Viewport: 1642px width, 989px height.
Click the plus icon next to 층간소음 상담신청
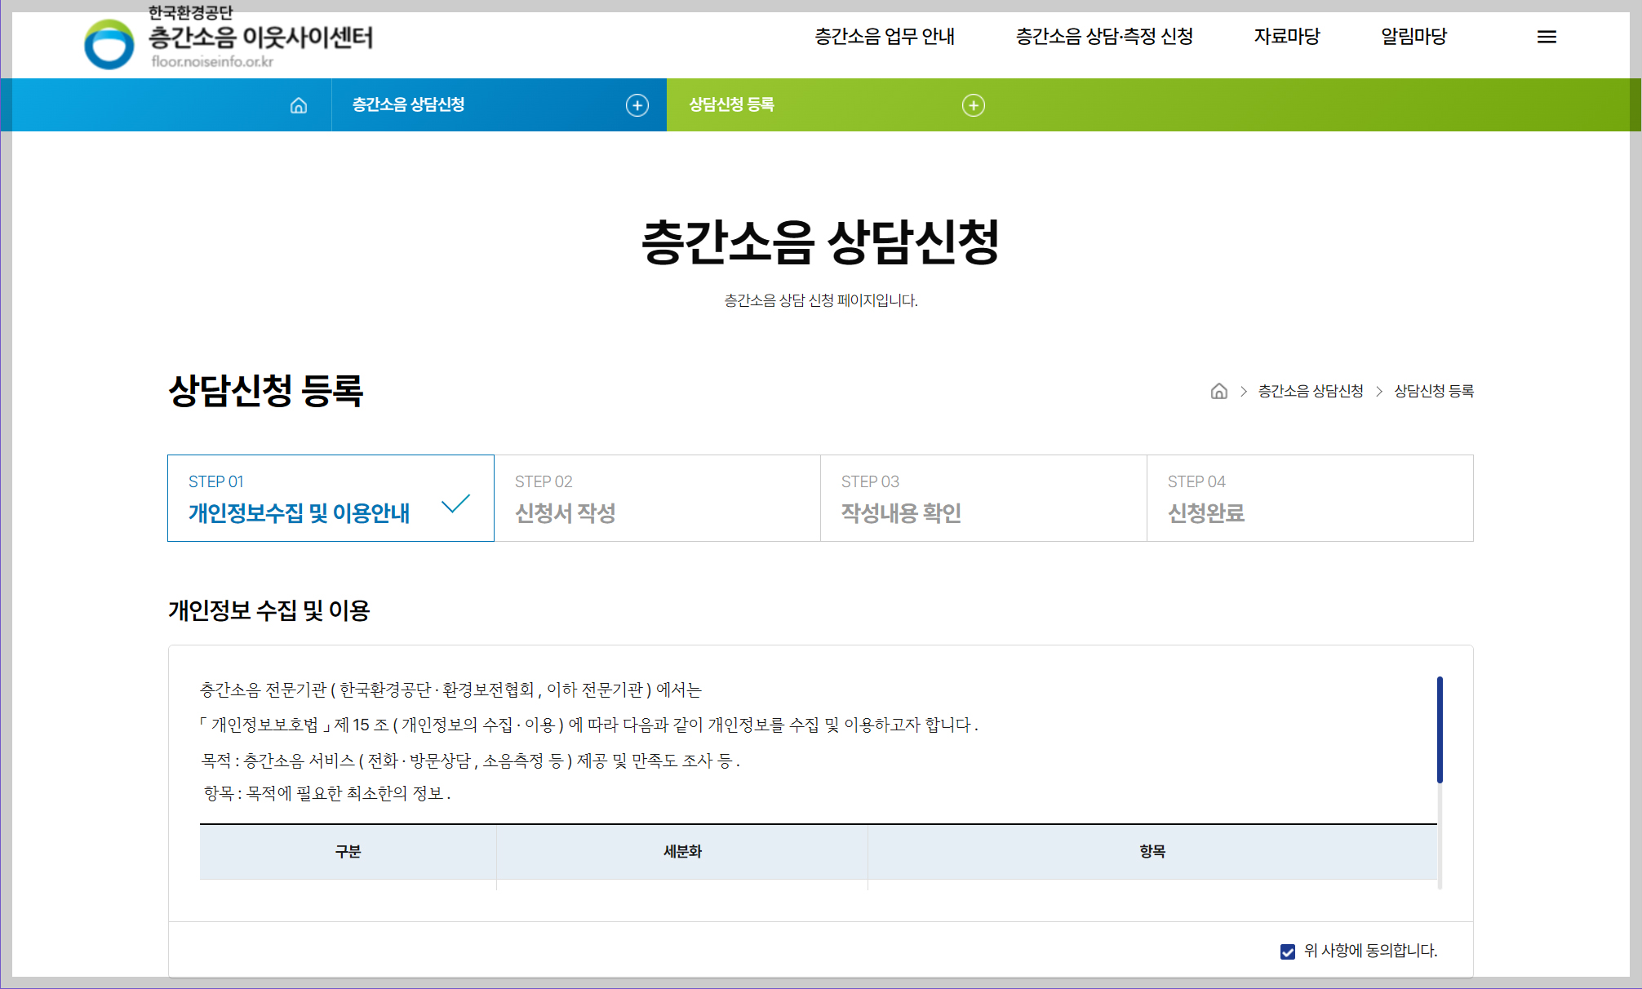(x=637, y=105)
